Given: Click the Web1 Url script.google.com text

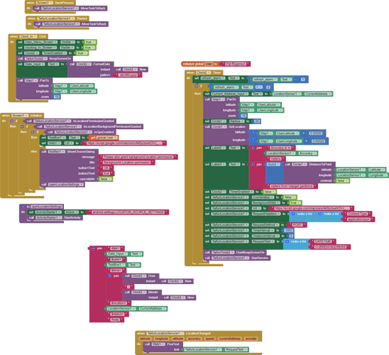Looking at the screenshot, I should (125, 143).
